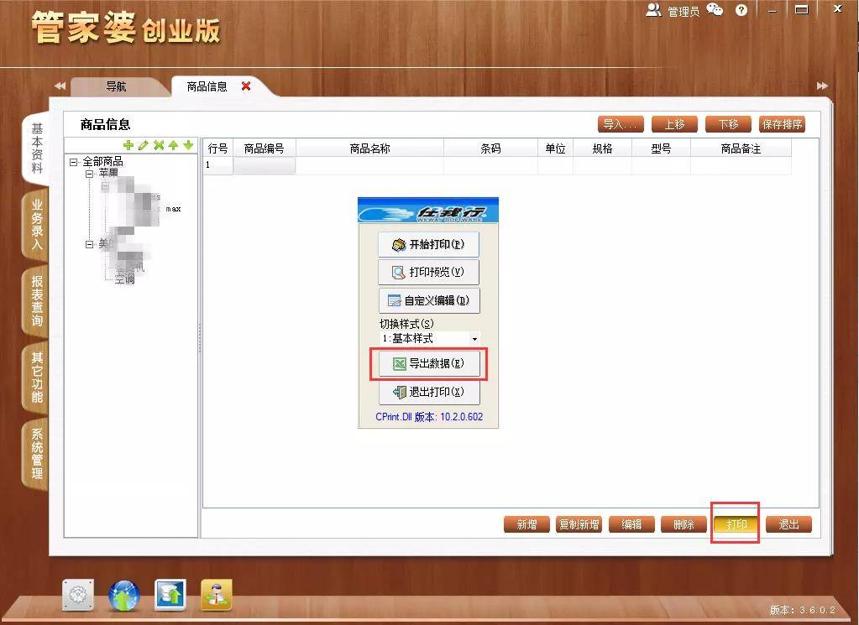Click the 商品名称 column header
The image size is (859, 625).
[369, 148]
